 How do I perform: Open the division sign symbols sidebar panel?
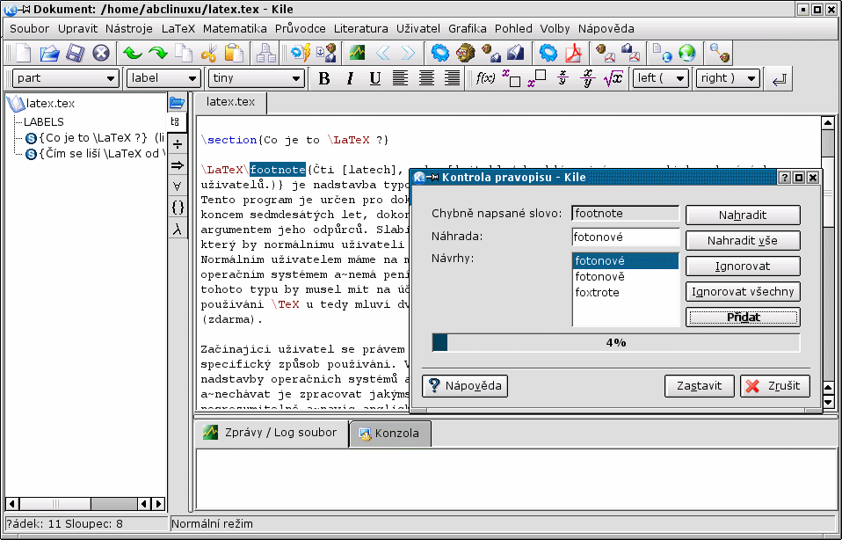click(178, 144)
